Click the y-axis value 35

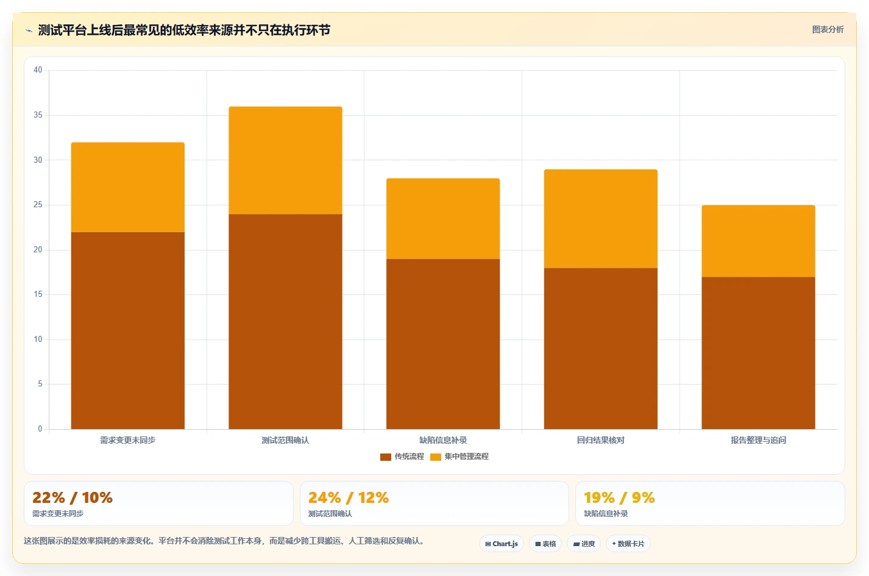point(38,115)
